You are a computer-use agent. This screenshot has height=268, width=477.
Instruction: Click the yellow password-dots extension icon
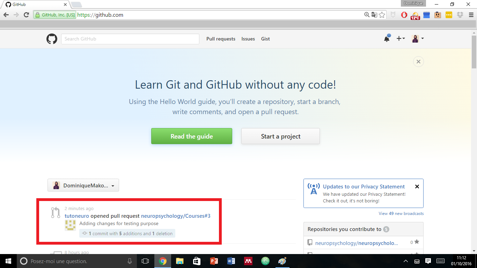449,15
